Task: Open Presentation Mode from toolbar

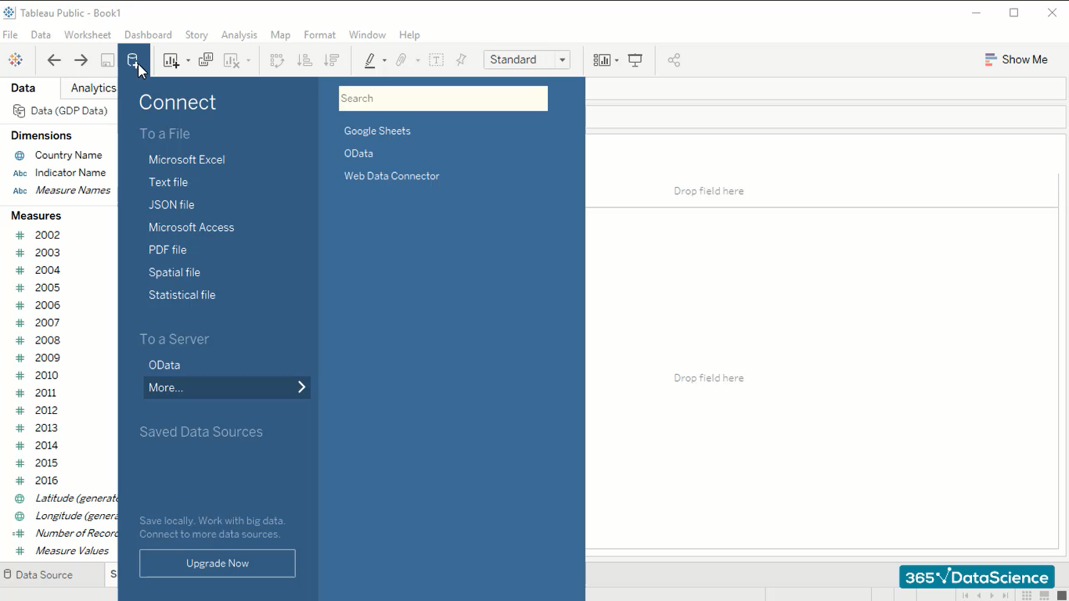Action: tap(635, 60)
